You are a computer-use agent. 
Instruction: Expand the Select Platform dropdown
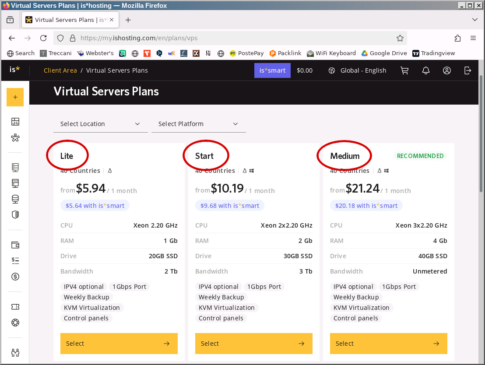(x=199, y=124)
